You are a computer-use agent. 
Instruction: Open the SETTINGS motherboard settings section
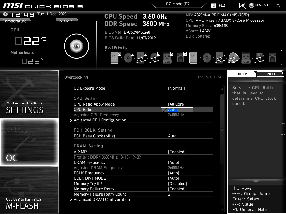[29, 94]
